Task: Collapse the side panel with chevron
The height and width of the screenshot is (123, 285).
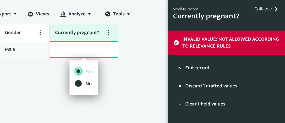Action: [276, 9]
